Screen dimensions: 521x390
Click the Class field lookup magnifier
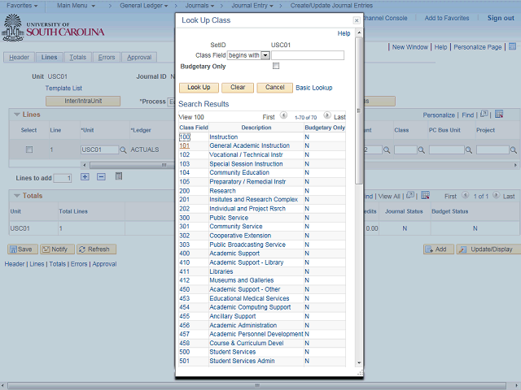422,149
